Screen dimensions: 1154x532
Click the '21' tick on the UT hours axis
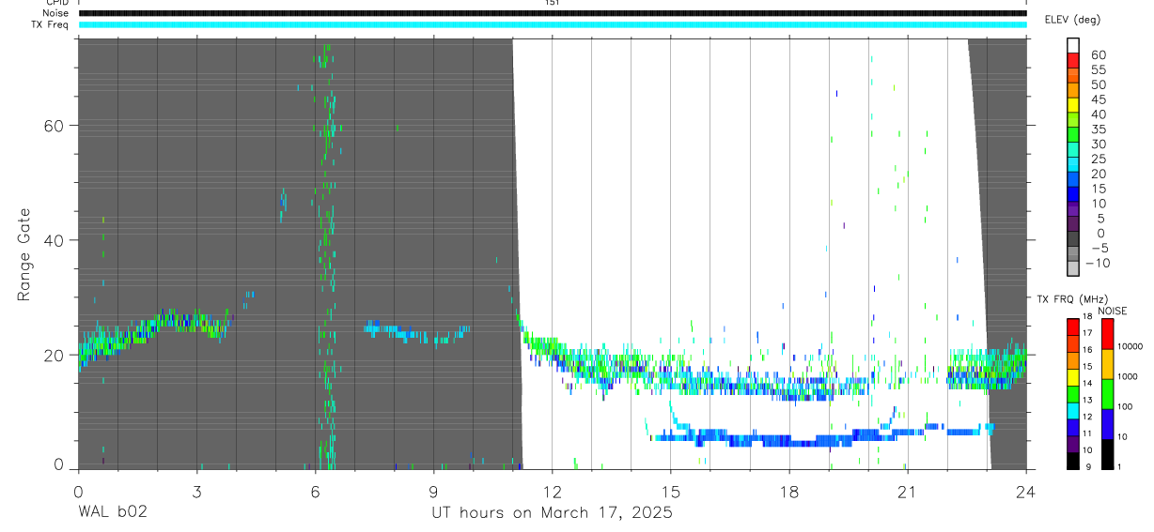click(x=908, y=491)
